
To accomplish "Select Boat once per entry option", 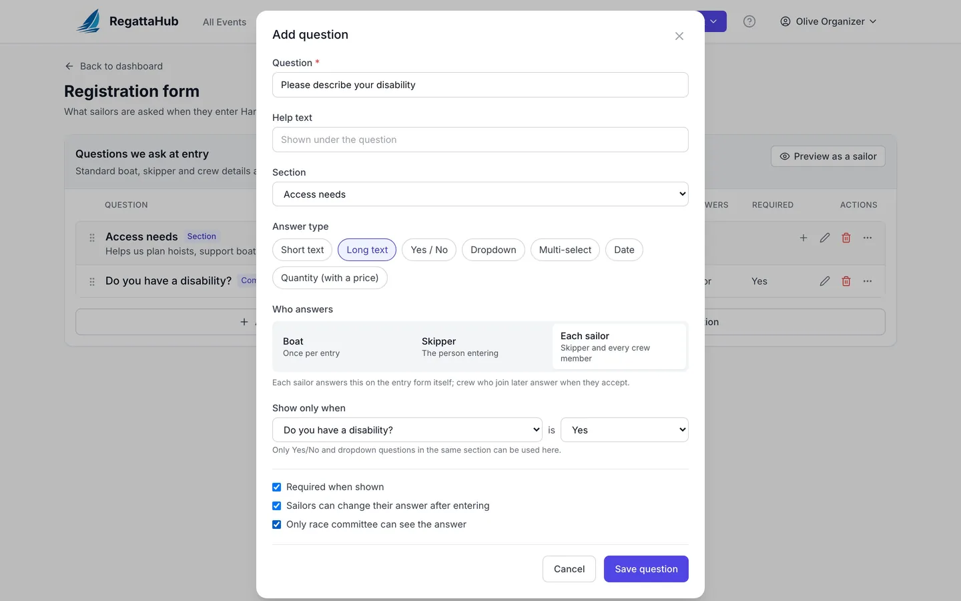I will 342,347.
